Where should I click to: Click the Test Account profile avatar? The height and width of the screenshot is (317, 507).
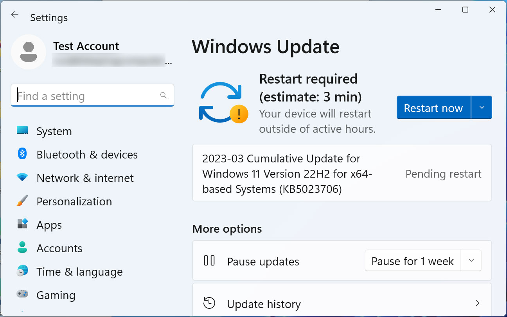28,52
